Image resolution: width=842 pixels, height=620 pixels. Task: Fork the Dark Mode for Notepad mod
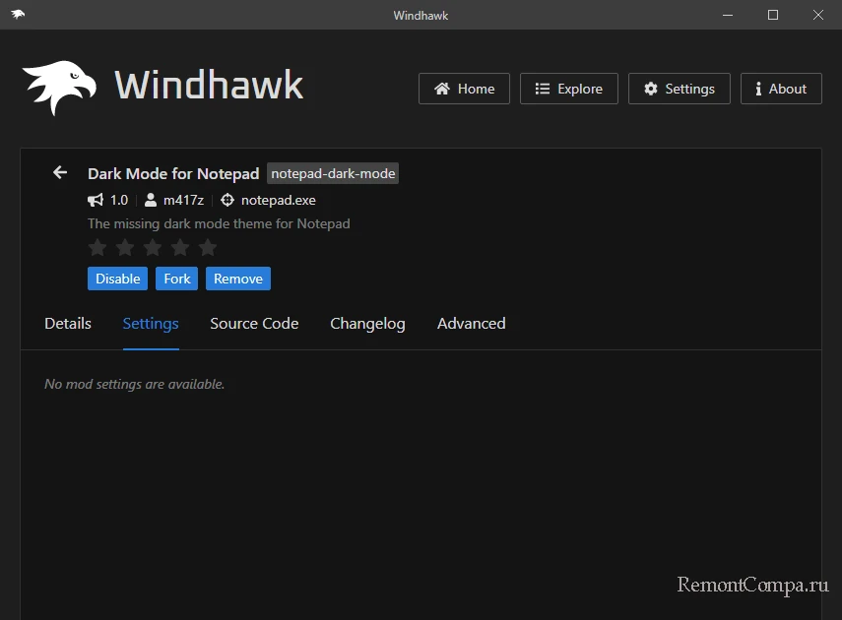tap(177, 279)
